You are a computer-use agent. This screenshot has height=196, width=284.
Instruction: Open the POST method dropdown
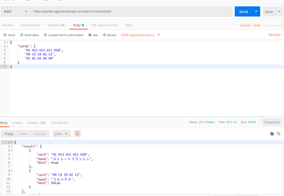(15, 11)
